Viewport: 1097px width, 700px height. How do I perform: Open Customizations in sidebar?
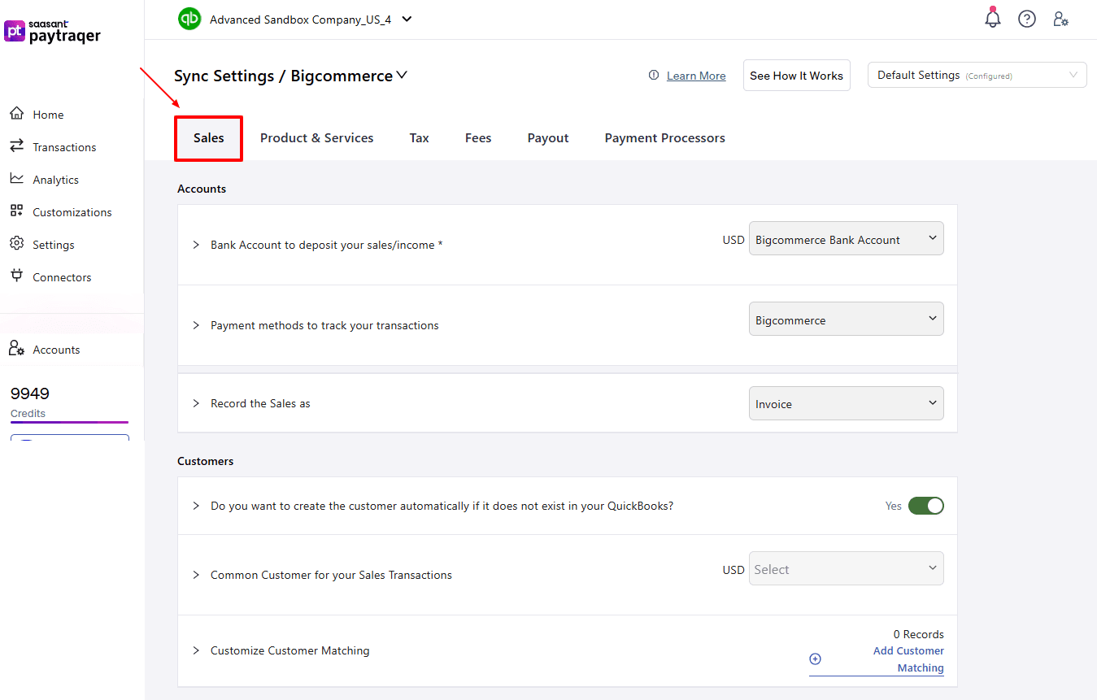tap(72, 212)
